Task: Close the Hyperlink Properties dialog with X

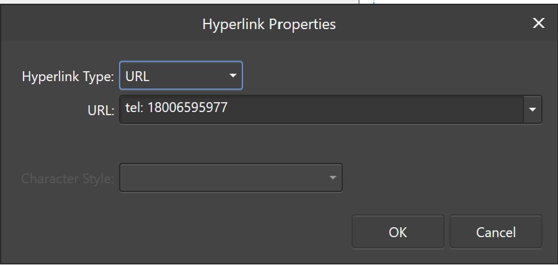Action: click(x=538, y=24)
